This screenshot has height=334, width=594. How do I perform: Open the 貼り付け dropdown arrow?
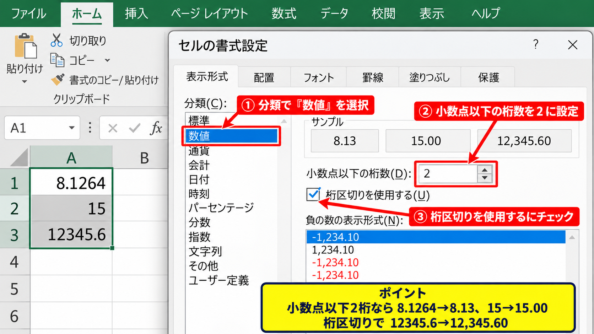[25, 82]
